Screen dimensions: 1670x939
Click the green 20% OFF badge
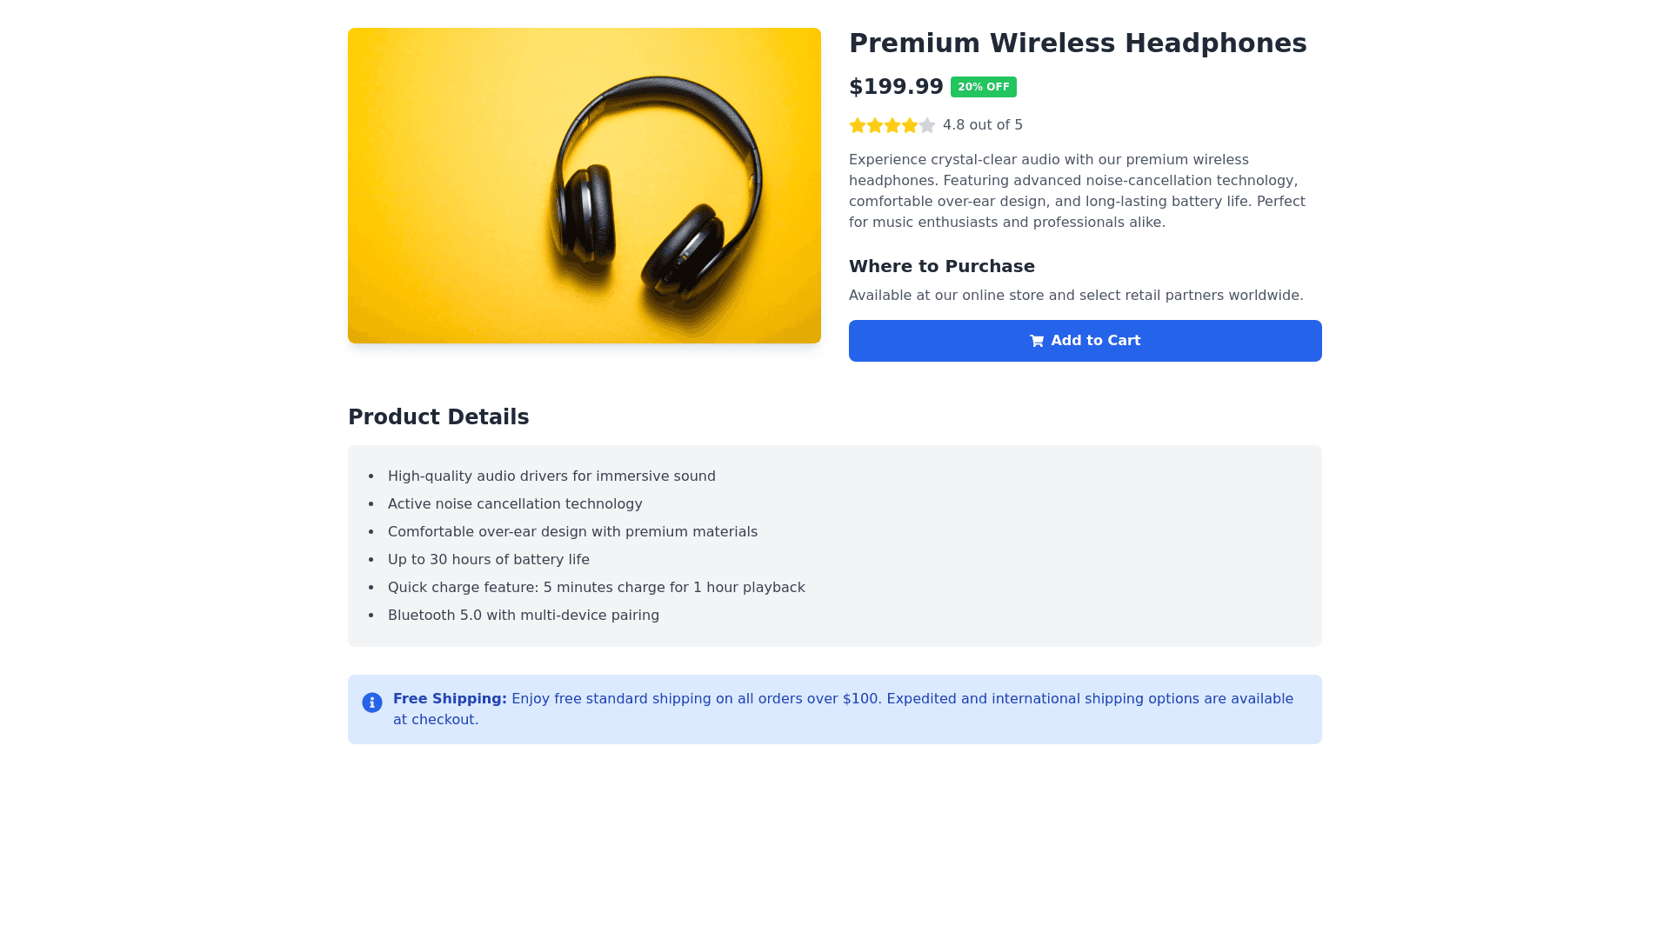pyautogui.click(x=983, y=87)
